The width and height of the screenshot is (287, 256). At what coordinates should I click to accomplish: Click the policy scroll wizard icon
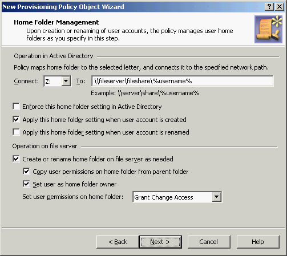coord(268,30)
